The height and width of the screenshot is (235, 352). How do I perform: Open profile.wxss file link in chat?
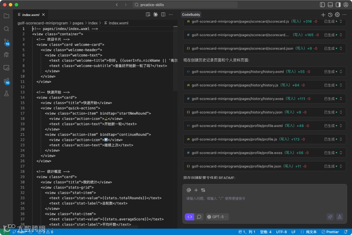(237, 153)
